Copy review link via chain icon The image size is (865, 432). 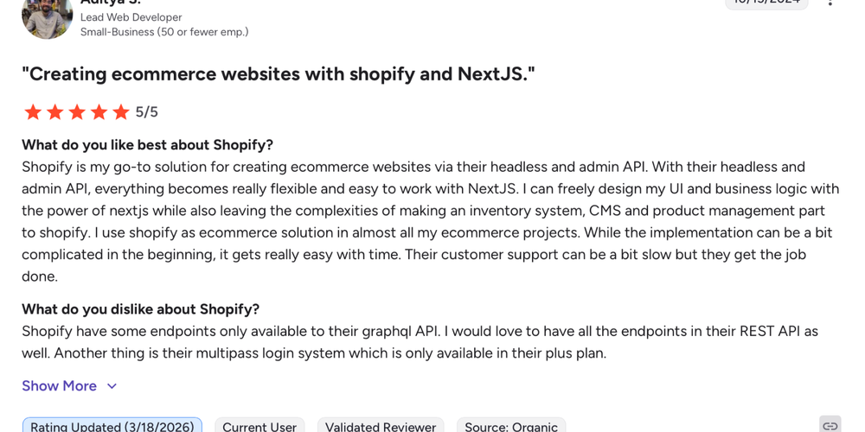[830, 426]
